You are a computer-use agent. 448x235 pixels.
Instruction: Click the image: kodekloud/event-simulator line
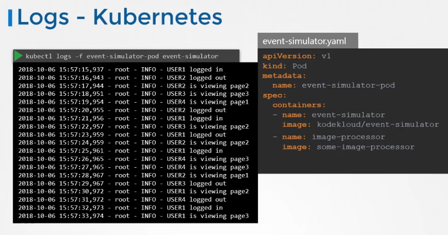pyautogui.click(x=361, y=125)
